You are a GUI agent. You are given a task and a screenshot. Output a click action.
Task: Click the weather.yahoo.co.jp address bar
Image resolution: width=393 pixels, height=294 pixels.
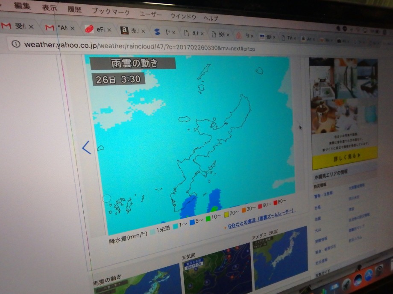tap(139, 46)
